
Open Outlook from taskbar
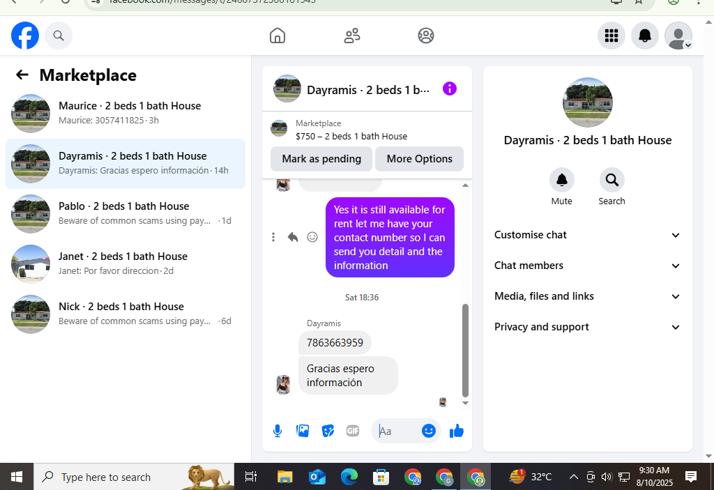317,477
